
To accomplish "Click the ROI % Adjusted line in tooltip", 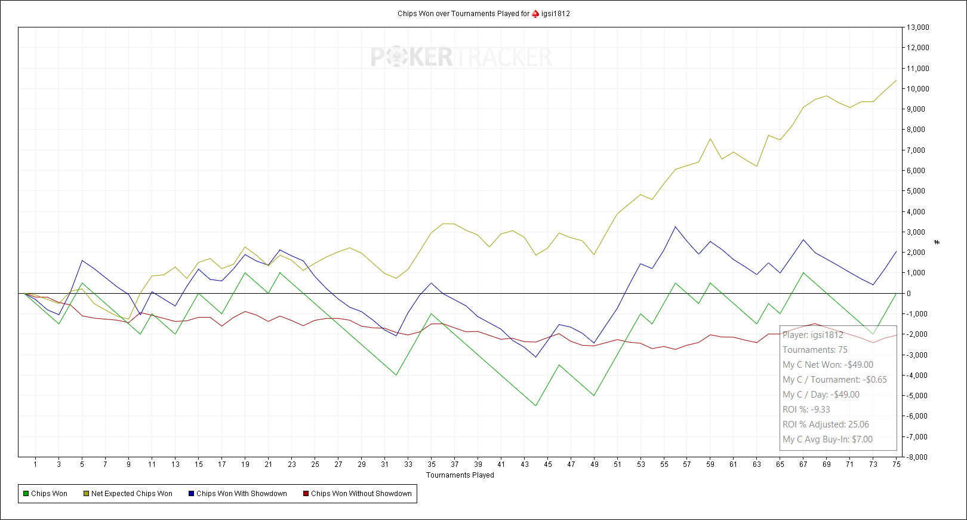I will [x=826, y=424].
